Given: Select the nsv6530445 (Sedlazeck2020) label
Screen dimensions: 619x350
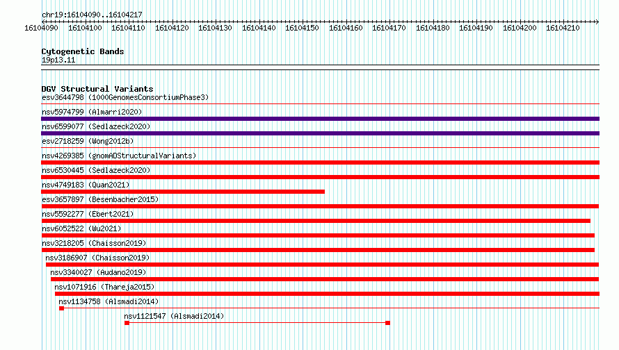Looking at the screenshot, I should [x=96, y=170].
